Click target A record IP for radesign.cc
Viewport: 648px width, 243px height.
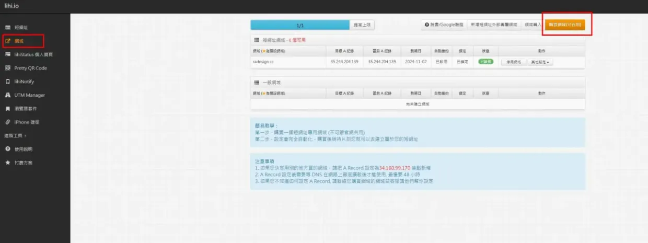pyautogui.click(x=344, y=62)
